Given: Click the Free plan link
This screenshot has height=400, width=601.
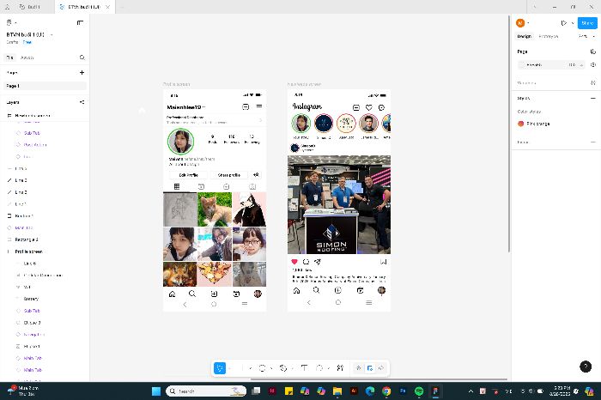Looking at the screenshot, I should tap(27, 42).
